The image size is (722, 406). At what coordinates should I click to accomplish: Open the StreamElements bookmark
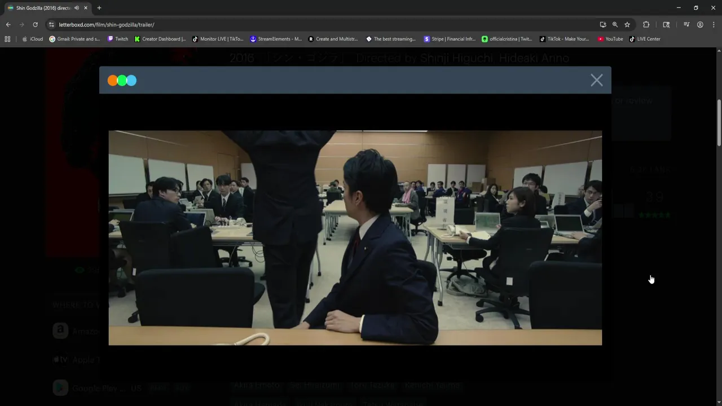(x=276, y=39)
